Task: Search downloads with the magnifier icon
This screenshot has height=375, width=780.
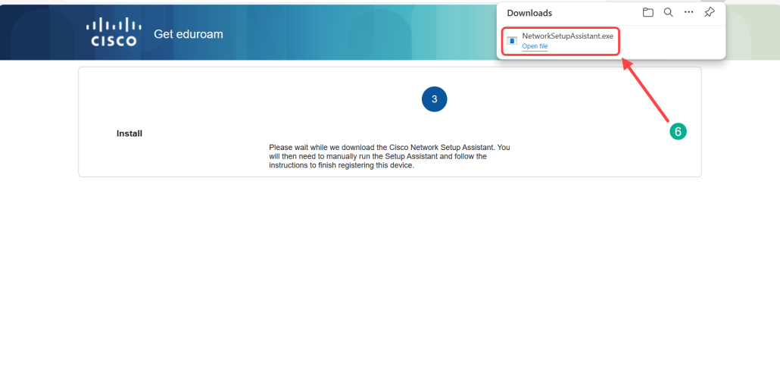Action: (669, 12)
